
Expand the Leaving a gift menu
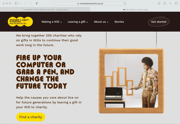coord(78,22)
